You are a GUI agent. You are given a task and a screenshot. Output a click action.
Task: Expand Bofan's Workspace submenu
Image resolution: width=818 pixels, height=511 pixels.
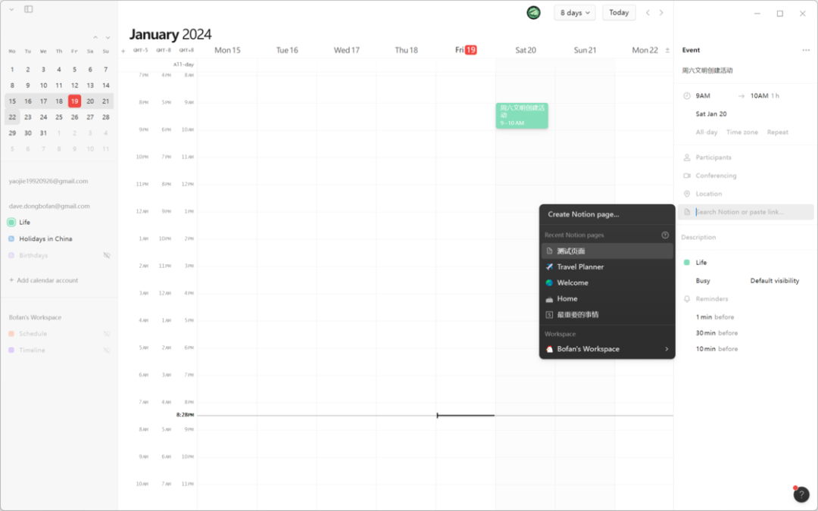pos(607,349)
